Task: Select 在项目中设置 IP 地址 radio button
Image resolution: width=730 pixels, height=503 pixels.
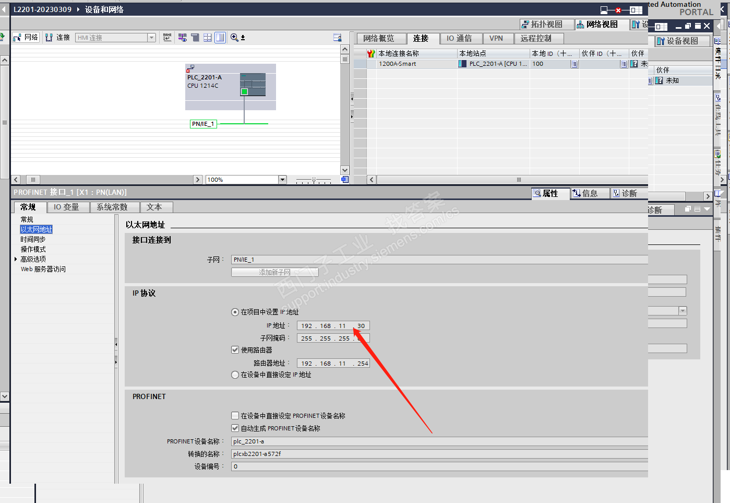Action: point(235,312)
